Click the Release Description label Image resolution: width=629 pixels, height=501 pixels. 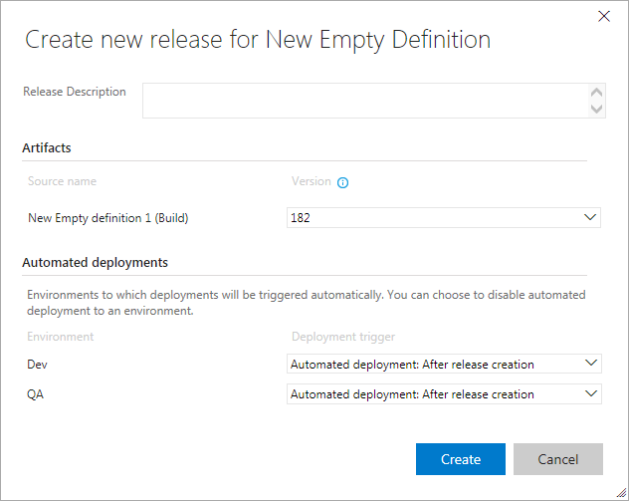tap(75, 92)
